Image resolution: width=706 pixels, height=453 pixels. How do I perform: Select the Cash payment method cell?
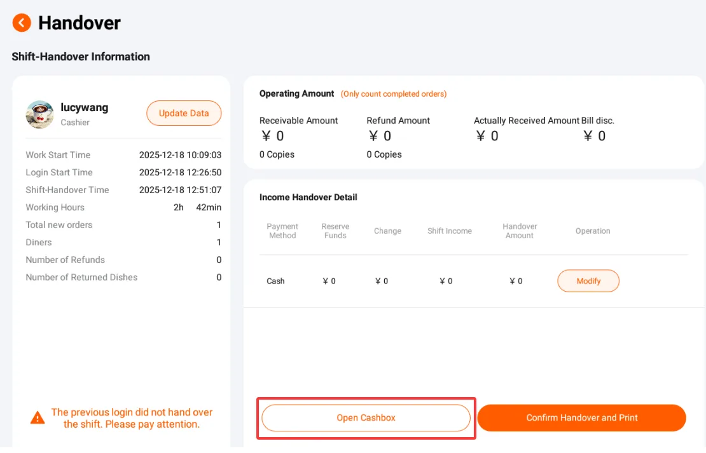pyautogui.click(x=275, y=281)
